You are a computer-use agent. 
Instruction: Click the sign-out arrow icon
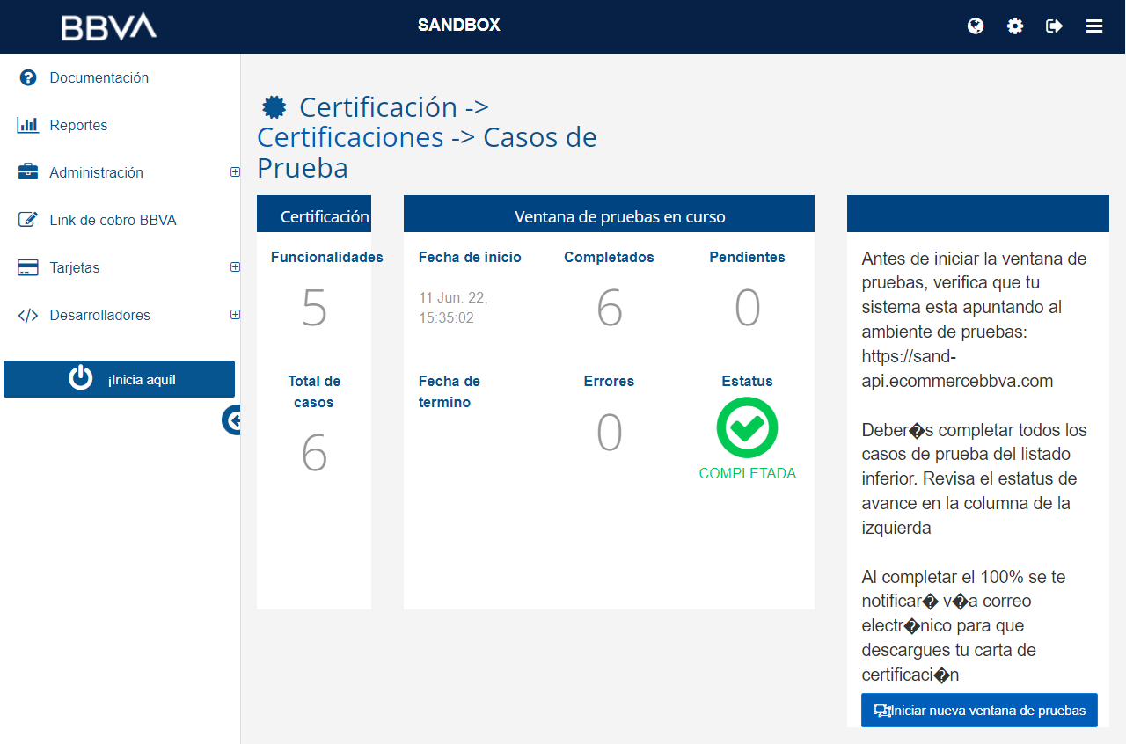1054,26
